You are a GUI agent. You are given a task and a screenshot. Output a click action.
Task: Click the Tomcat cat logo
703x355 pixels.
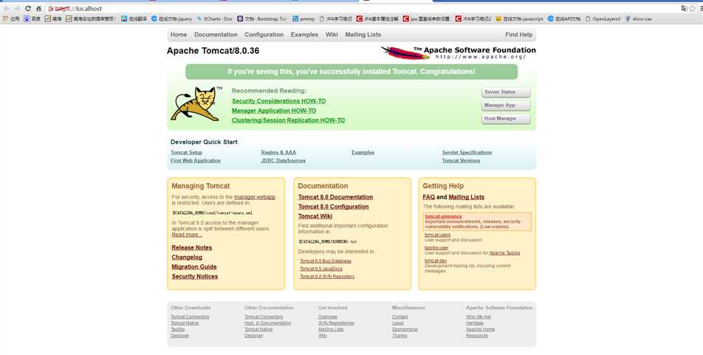click(195, 104)
